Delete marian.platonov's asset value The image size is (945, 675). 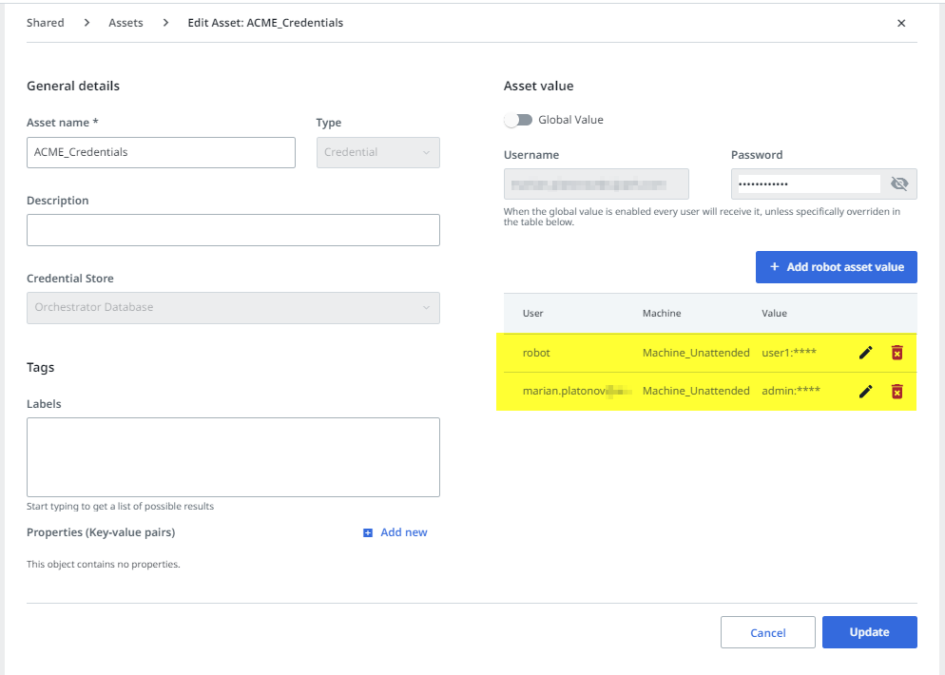pos(896,391)
